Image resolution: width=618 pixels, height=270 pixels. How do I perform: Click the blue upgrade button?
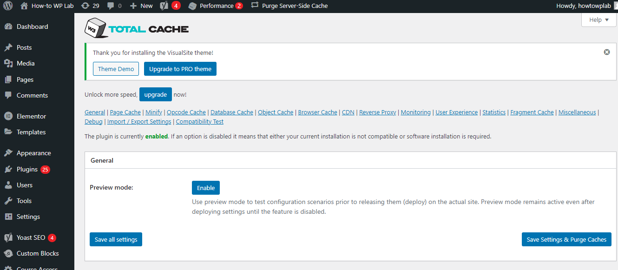pyautogui.click(x=156, y=94)
